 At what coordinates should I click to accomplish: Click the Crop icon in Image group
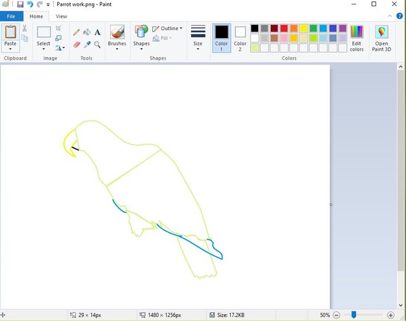[x=58, y=28]
